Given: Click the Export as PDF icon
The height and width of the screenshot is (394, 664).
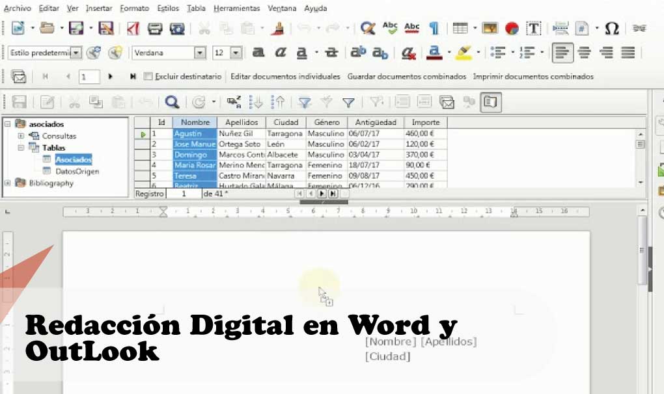Looking at the screenshot, I should click(x=133, y=29).
